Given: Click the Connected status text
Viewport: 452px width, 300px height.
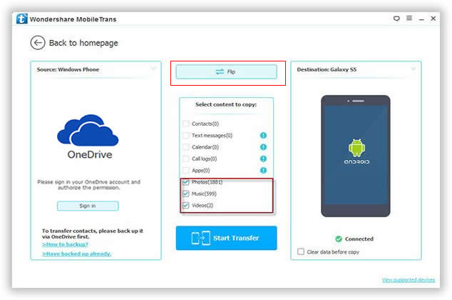Looking at the screenshot, I should (359, 239).
